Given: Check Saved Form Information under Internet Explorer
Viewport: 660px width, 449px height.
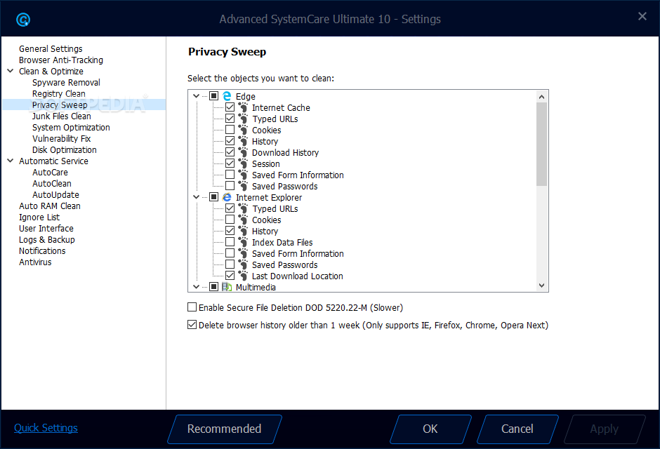Looking at the screenshot, I should click(x=230, y=253).
